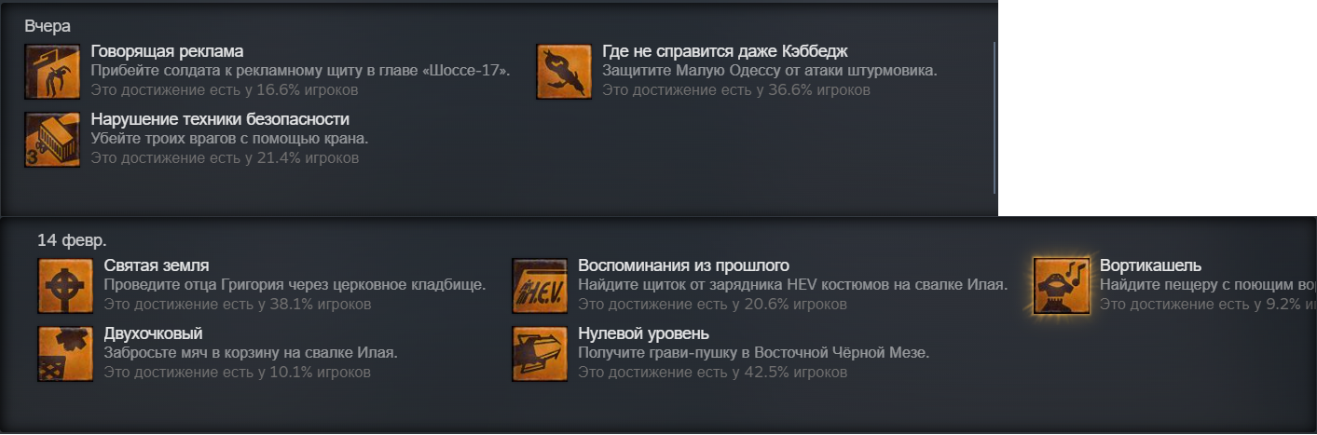
Task: Click the Двухочковый basketball achievement icon
Action: pyautogui.click(x=65, y=354)
